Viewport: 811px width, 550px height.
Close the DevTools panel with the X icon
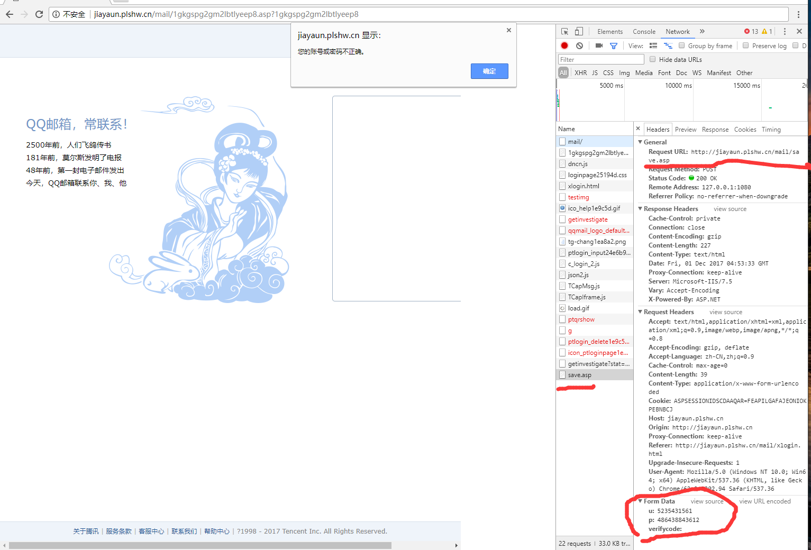tap(799, 31)
